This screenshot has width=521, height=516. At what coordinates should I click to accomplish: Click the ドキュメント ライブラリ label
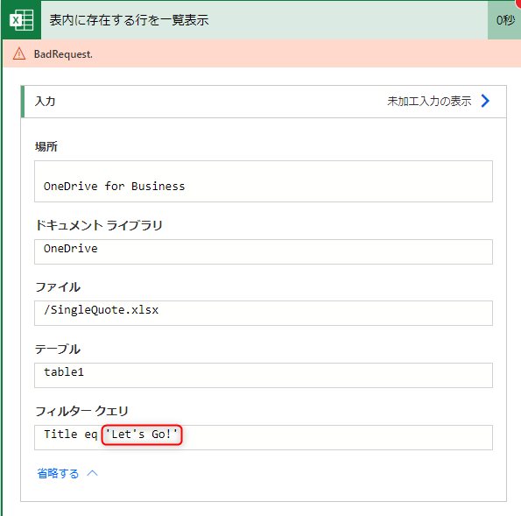(x=99, y=225)
